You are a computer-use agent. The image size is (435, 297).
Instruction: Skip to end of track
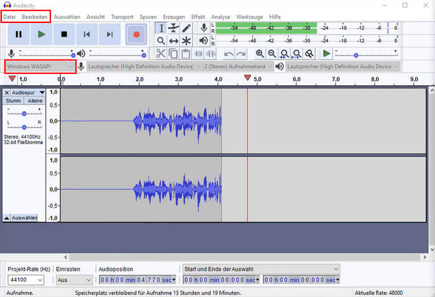[x=109, y=34]
